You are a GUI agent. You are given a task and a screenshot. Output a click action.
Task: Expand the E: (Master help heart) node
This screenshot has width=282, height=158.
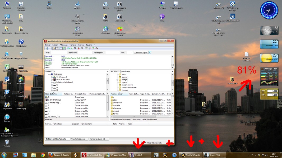[52, 82]
